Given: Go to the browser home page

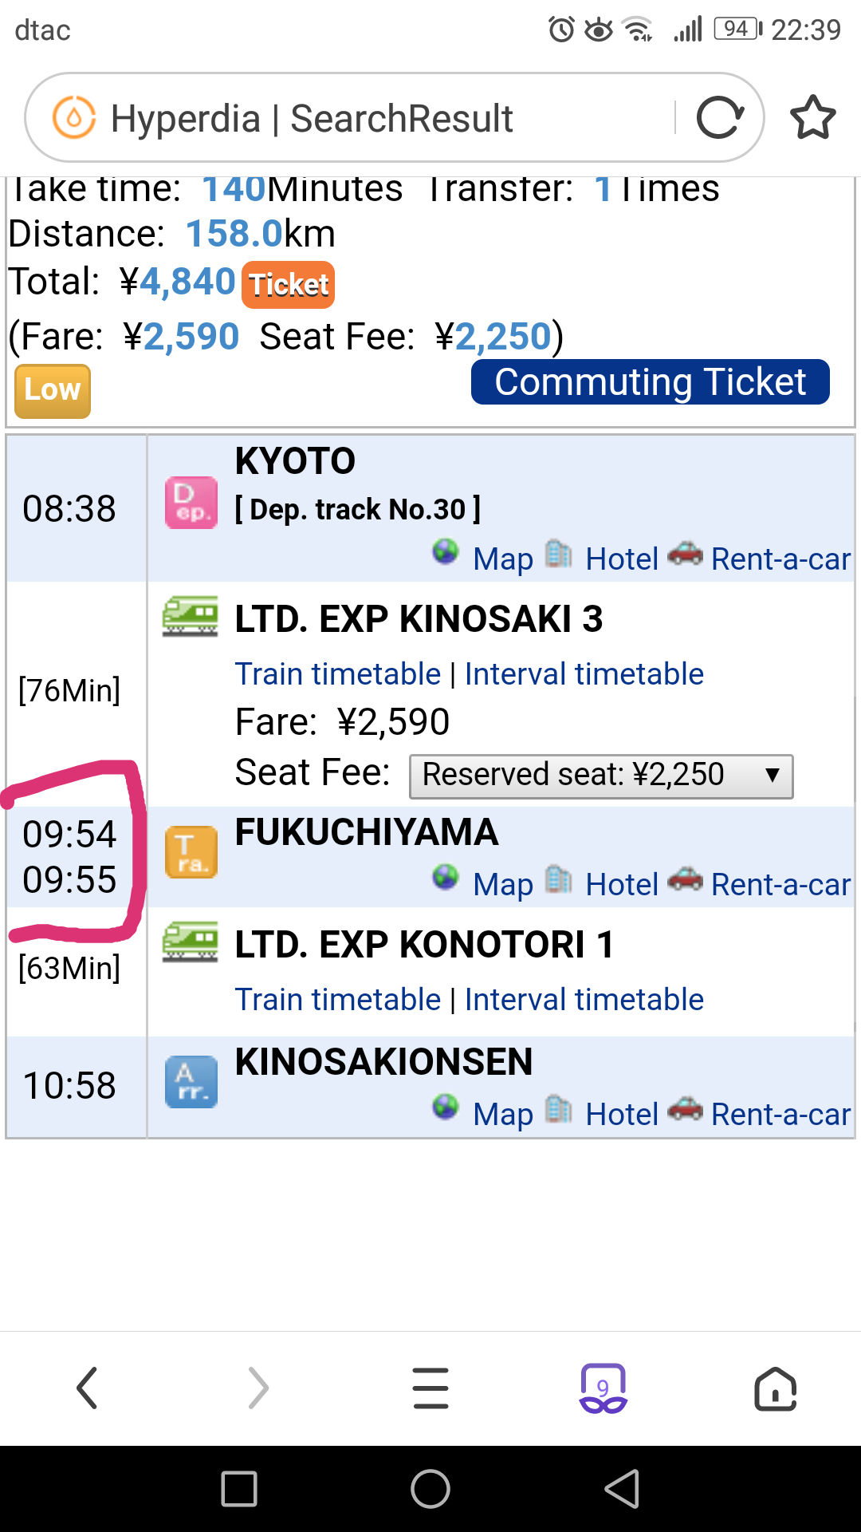Looking at the screenshot, I should pyautogui.click(x=775, y=1388).
